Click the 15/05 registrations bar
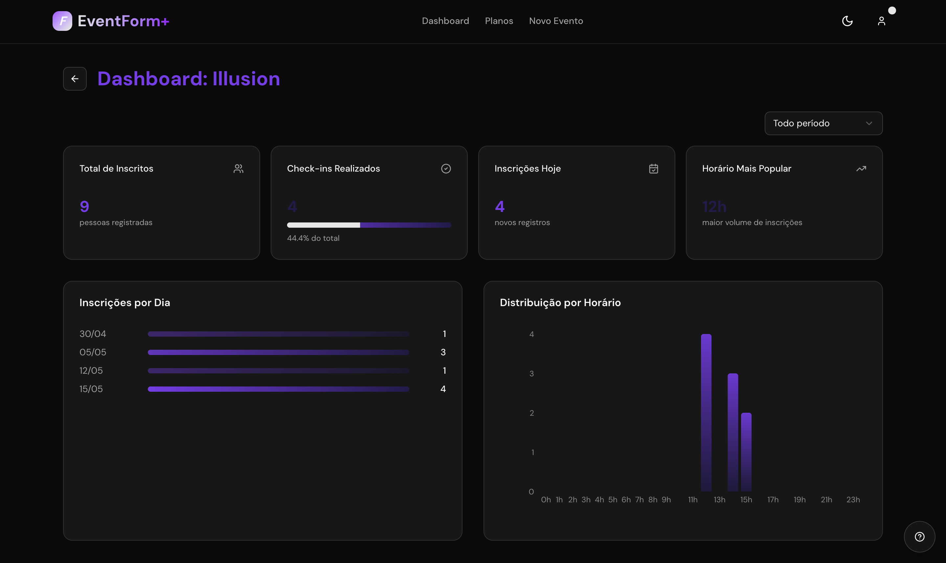Image resolution: width=946 pixels, height=563 pixels. [x=278, y=389]
